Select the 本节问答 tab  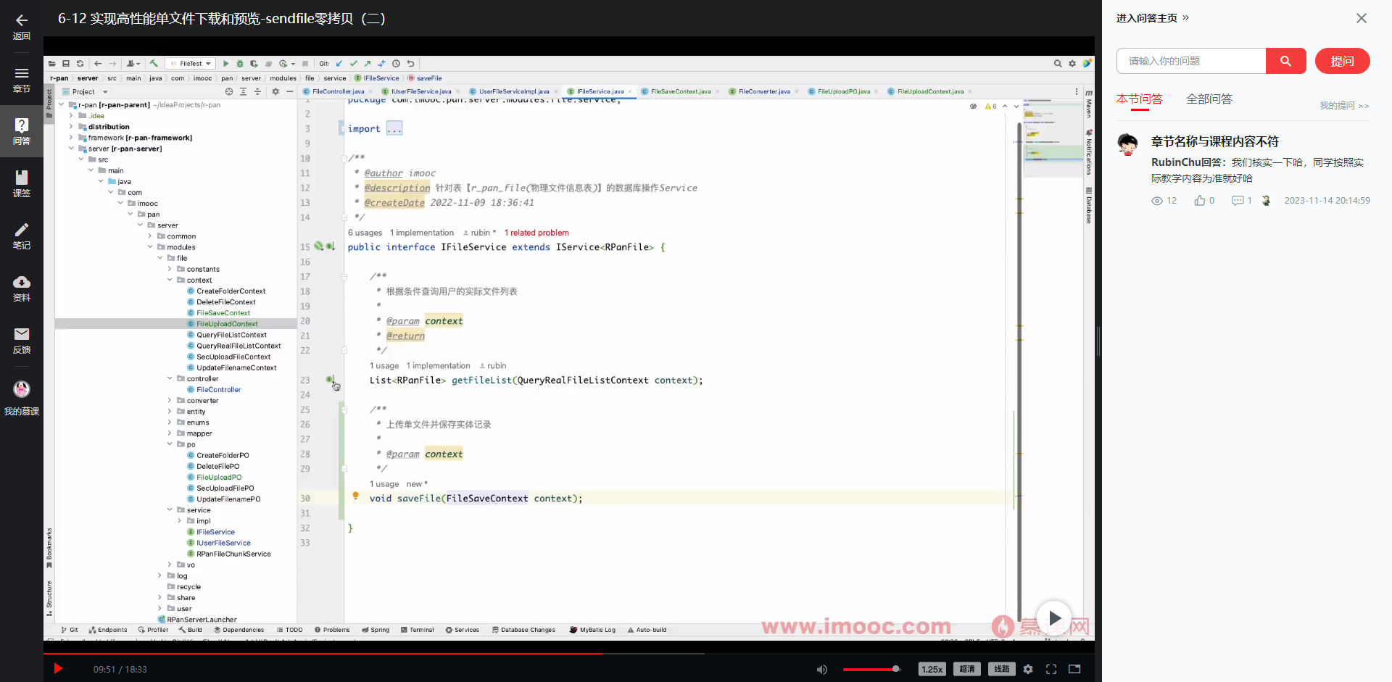click(1139, 99)
